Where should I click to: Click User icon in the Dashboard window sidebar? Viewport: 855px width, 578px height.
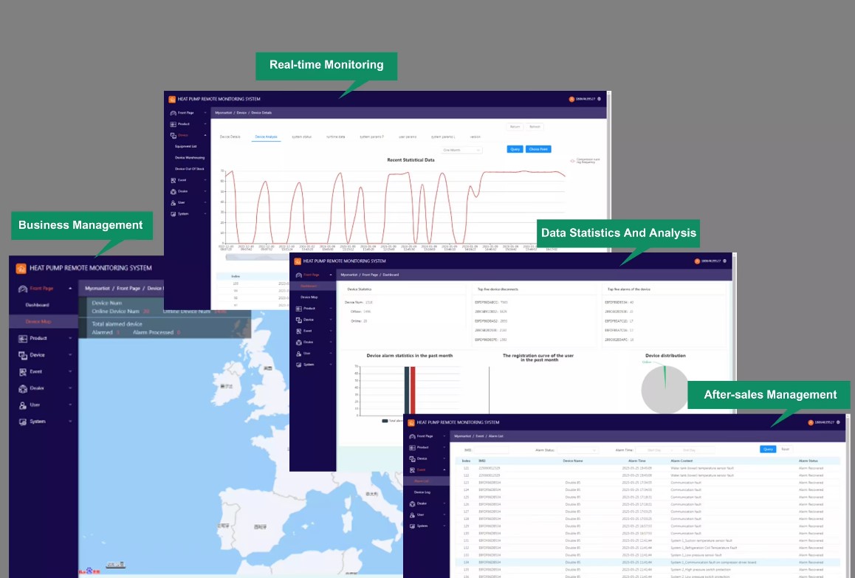(x=298, y=354)
